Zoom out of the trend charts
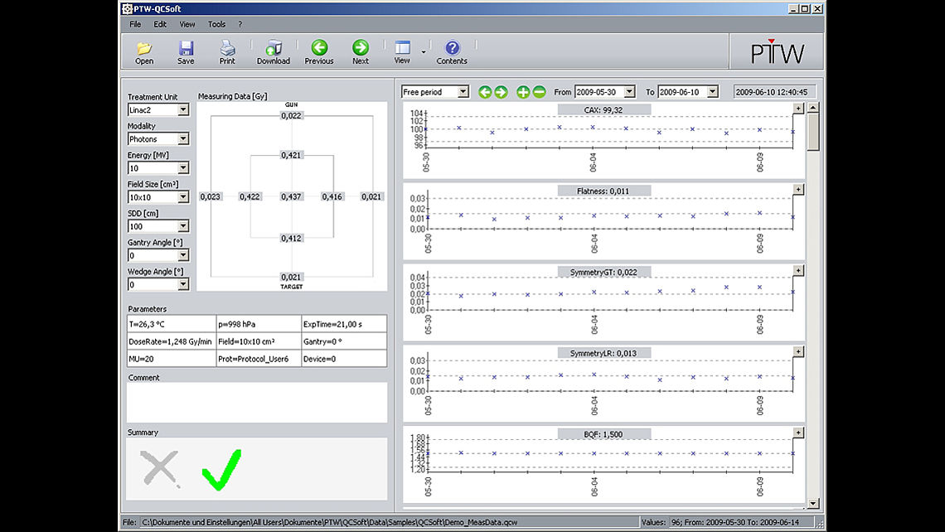This screenshot has height=532, width=945. [539, 91]
